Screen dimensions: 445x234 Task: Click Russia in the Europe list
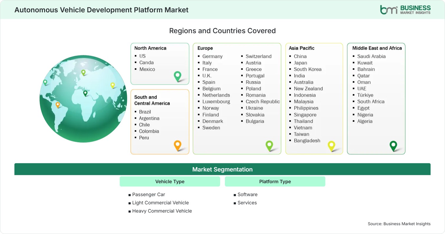[253, 82]
